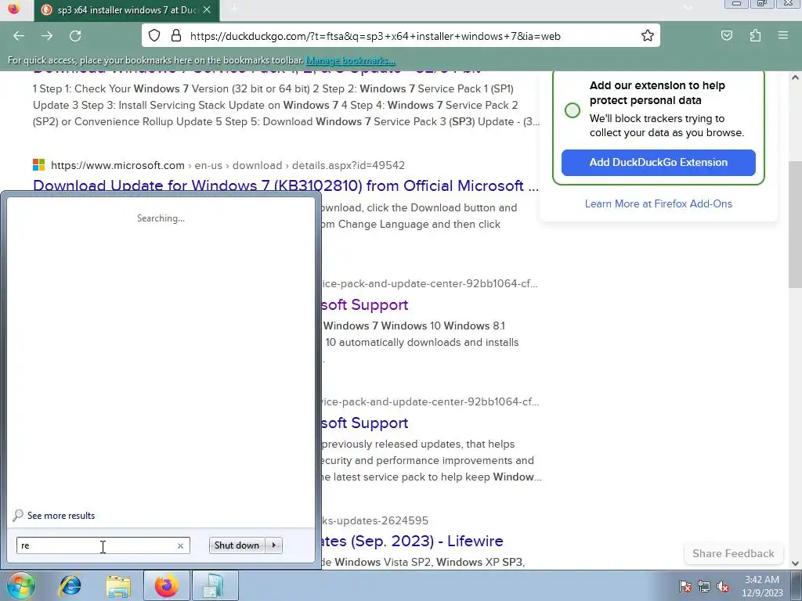Open the clock showing 3:42 AM
The height and width of the screenshot is (601, 802).
tap(762, 586)
